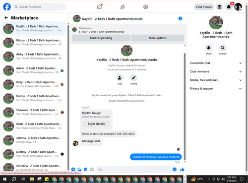Click More options button

coord(157,38)
